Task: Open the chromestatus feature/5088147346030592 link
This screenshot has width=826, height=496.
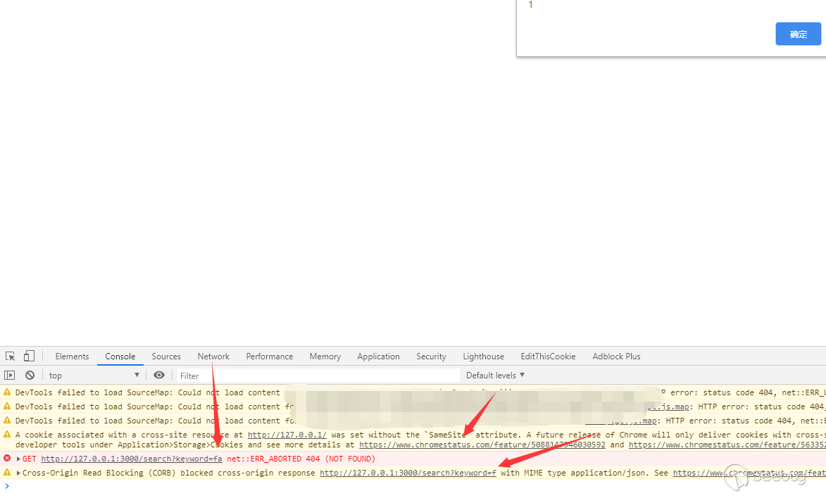Action: 482,445
